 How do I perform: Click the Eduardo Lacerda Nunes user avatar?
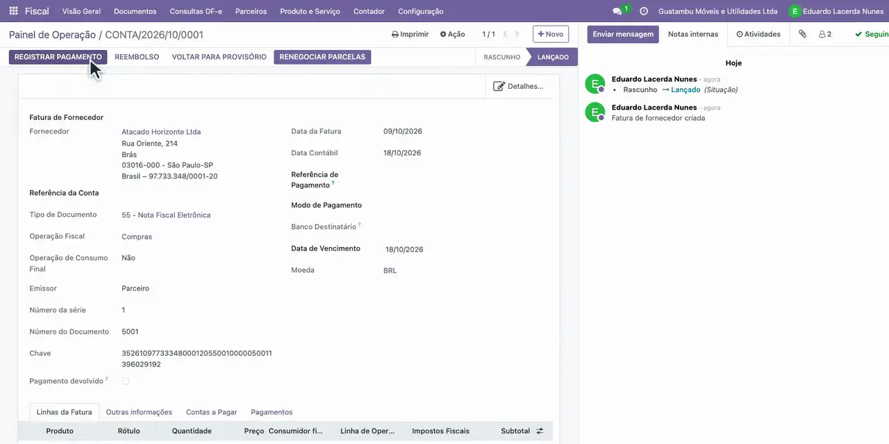click(x=795, y=11)
